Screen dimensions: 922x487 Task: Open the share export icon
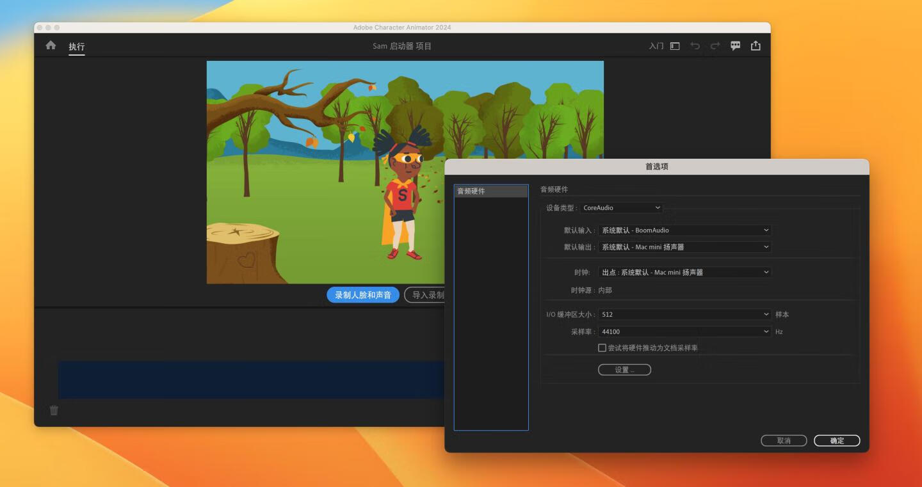point(756,45)
